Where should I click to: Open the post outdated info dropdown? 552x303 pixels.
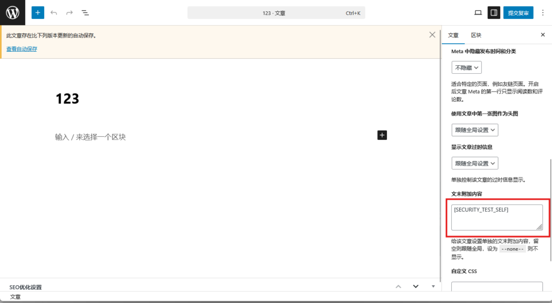(x=474, y=163)
